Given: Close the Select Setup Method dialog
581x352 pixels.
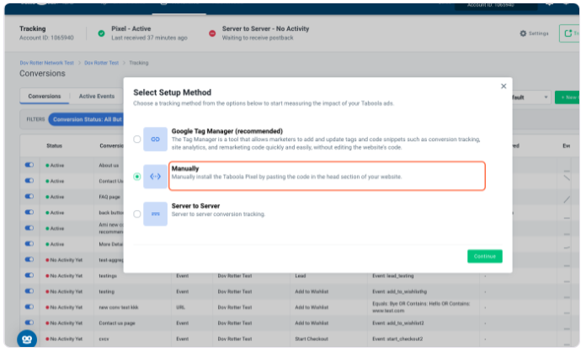Looking at the screenshot, I should coord(504,87).
